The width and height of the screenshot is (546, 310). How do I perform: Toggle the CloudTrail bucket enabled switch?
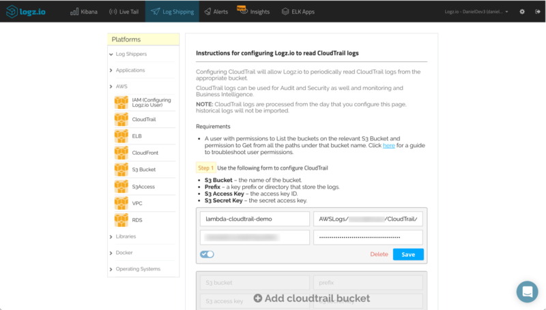pyautogui.click(x=207, y=254)
